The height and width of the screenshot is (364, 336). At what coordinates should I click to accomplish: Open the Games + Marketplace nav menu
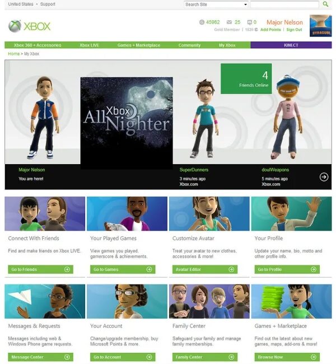(139, 45)
